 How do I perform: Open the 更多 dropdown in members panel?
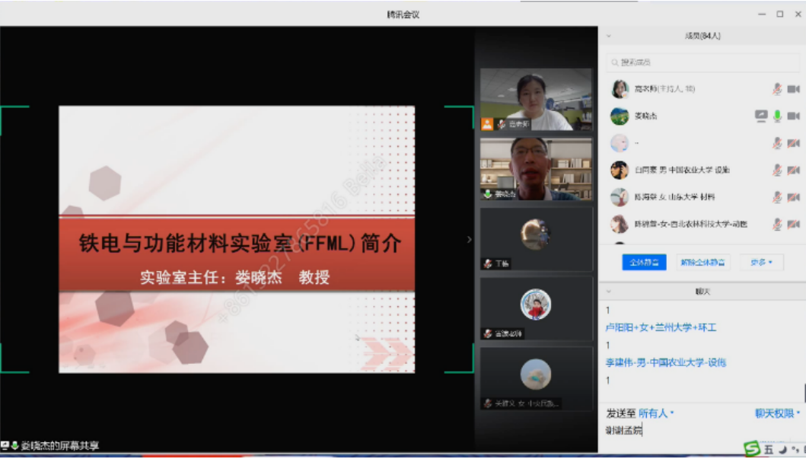pyautogui.click(x=761, y=263)
